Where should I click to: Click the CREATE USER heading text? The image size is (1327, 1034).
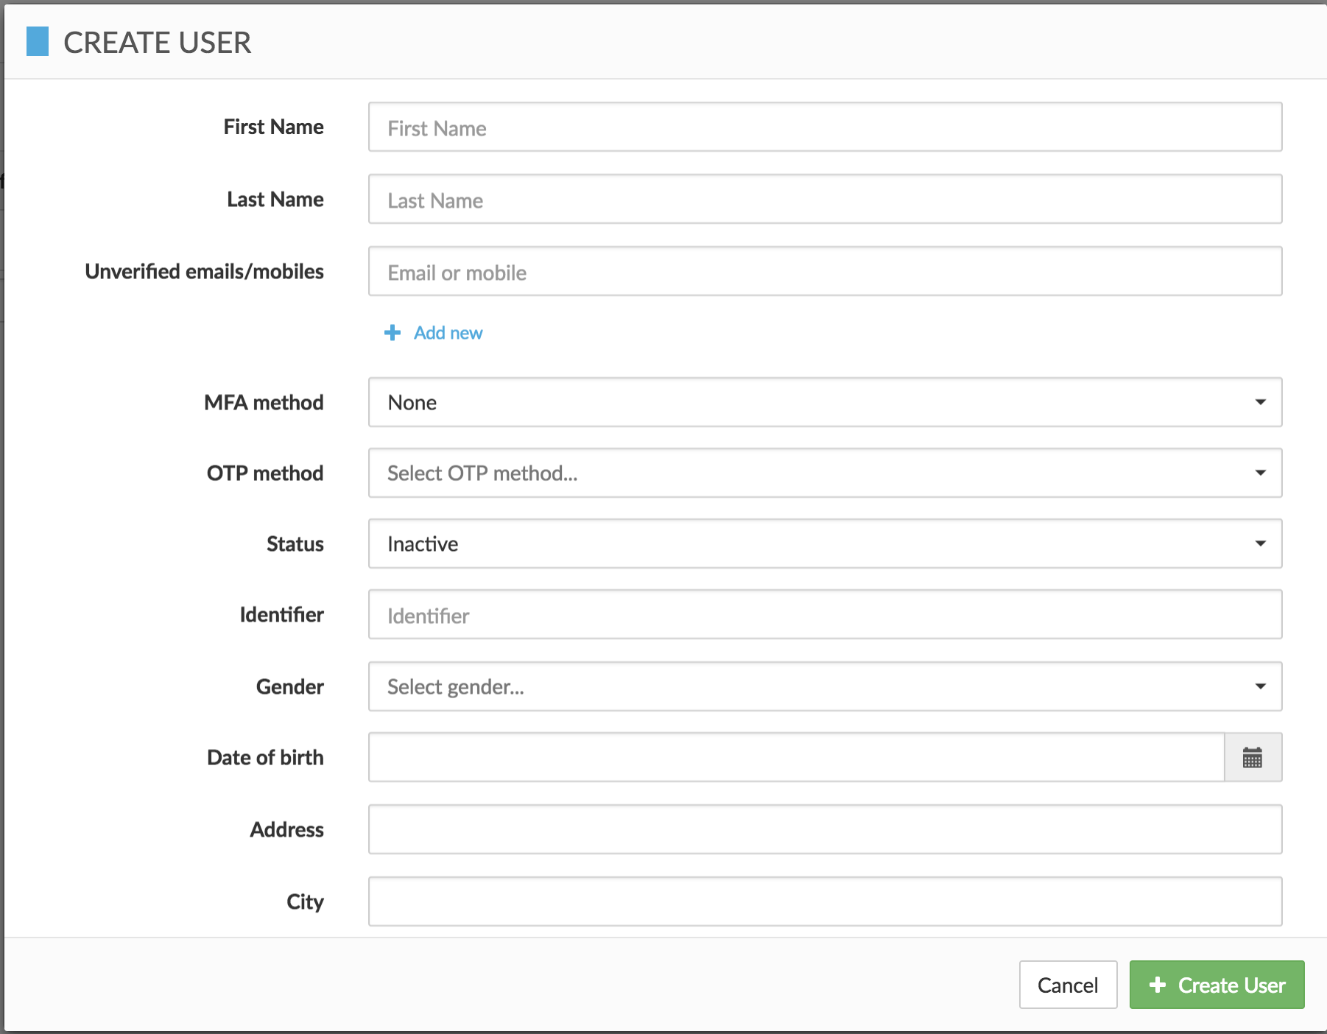[158, 43]
